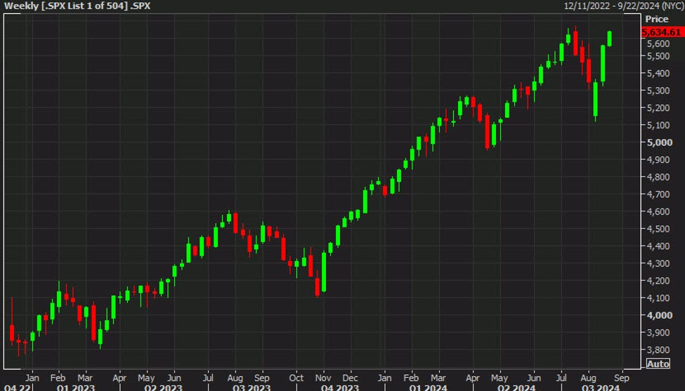Viewport: 685px width, 391px height.
Task: Click the Q2 2023 quarter label
Action: click(x=164, y=387)
